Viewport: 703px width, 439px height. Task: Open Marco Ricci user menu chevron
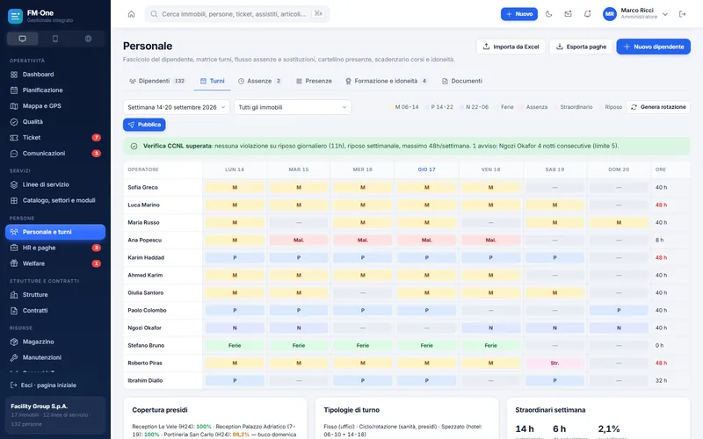(665, 14)
